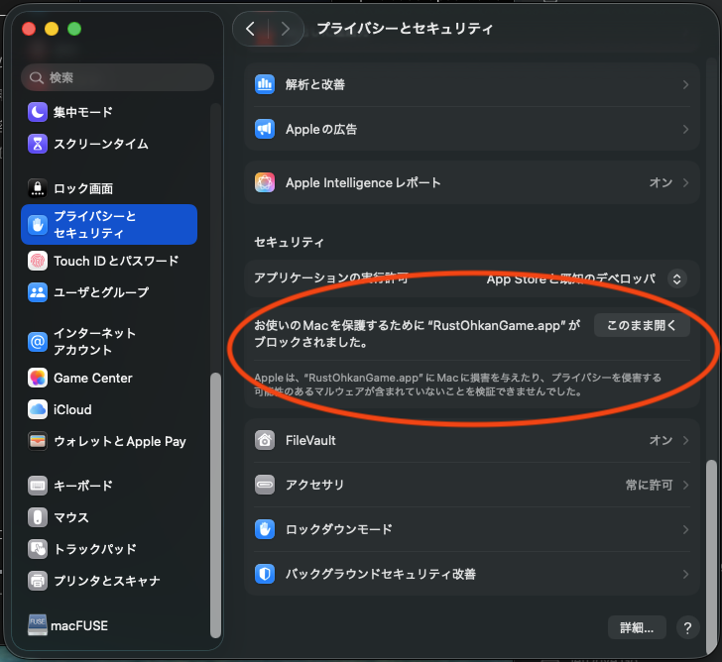The width and height of the screenshot is (722, 662).
Task: Open the iCloud cloud icon
Action: 38,409
